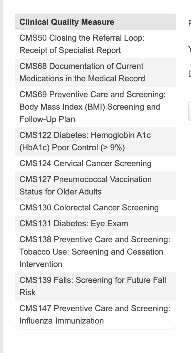Click the gray strip along the left edge
Viewport: 191px width, 353px height.
pos(1,177)
